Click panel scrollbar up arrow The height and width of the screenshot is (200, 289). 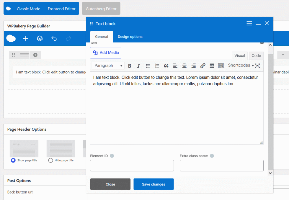(x=270, y=45)
